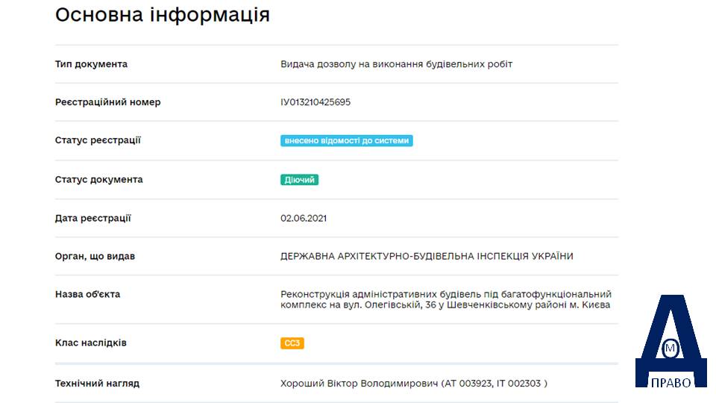Image resolution: width=716 pixels, height=403 pixels.
Task: Click the green 'Діючий' status badge
Action: coord(300,180)
